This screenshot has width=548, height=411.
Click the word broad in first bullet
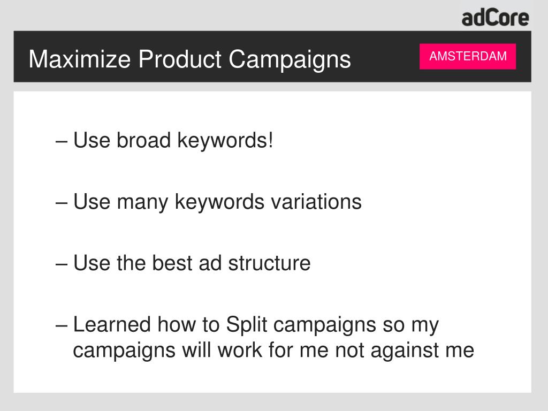click(143, 140)
